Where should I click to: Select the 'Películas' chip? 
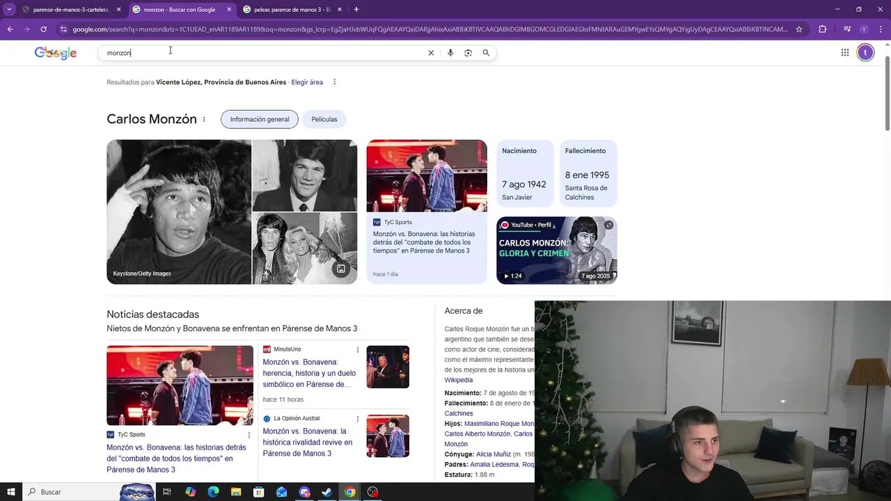(x=324, y=120)
